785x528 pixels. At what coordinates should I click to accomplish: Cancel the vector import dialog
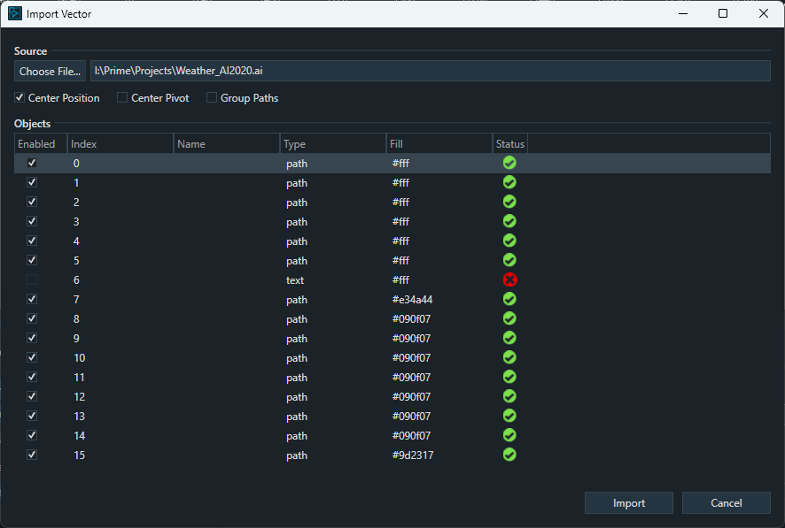click(x=726, y=503)
